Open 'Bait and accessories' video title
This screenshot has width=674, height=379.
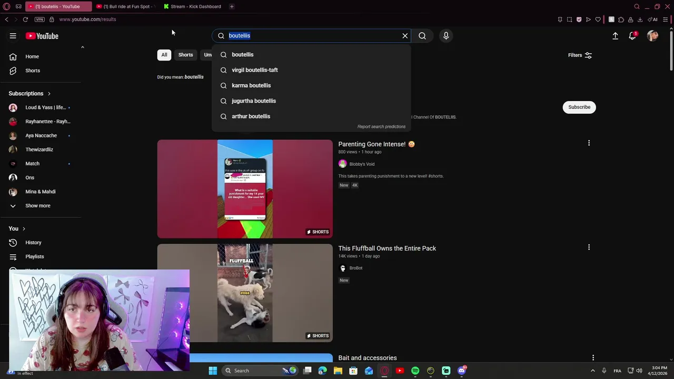pos(368,358)
